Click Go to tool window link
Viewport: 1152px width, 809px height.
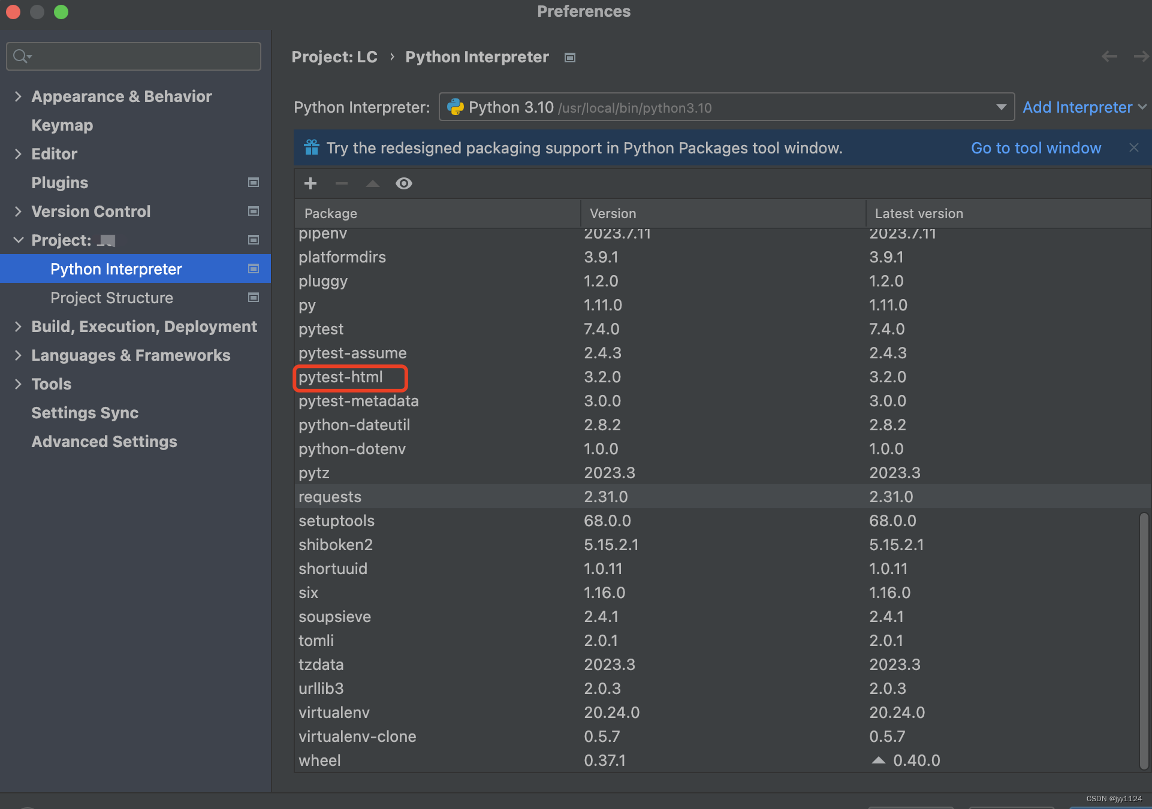click(x=1036, y=147)
